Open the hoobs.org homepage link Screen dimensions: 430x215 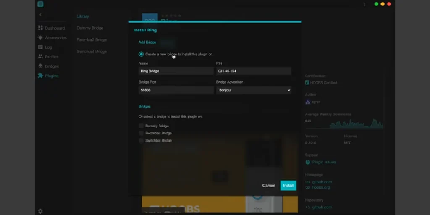(x=321, y=188)
